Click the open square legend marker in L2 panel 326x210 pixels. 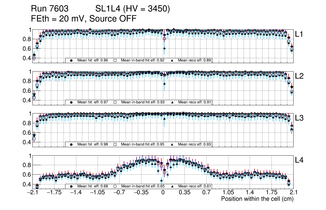pos(115,102)
